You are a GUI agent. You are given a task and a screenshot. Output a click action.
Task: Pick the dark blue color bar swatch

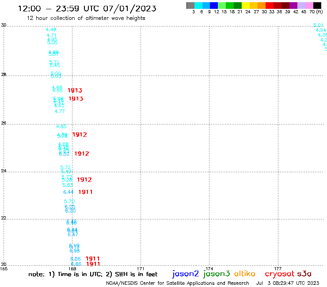214,5
